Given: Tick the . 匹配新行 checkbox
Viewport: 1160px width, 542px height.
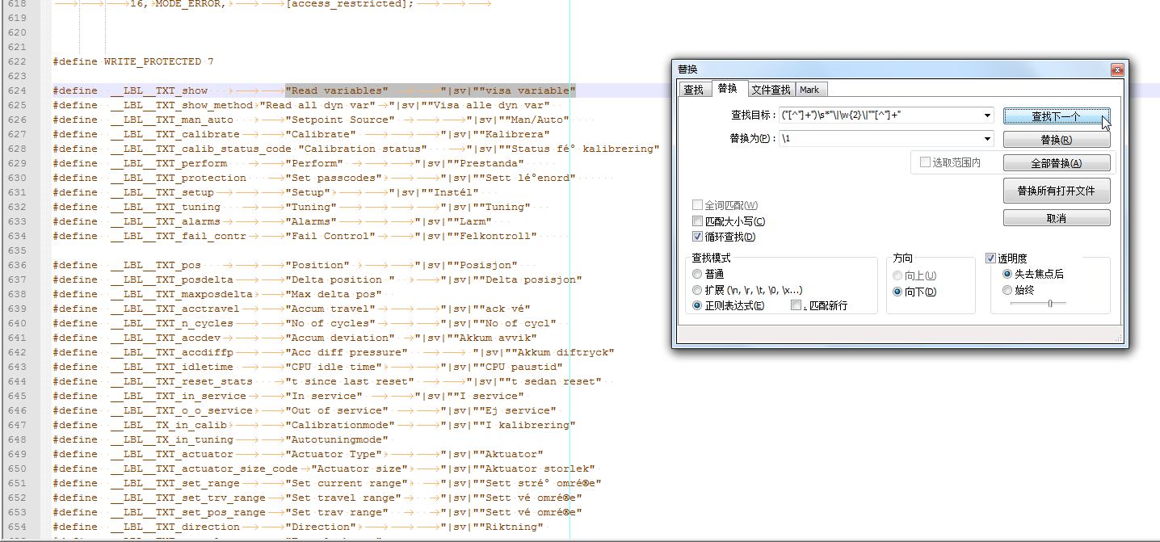Looking at the screenshot, I should coord(796,305).
